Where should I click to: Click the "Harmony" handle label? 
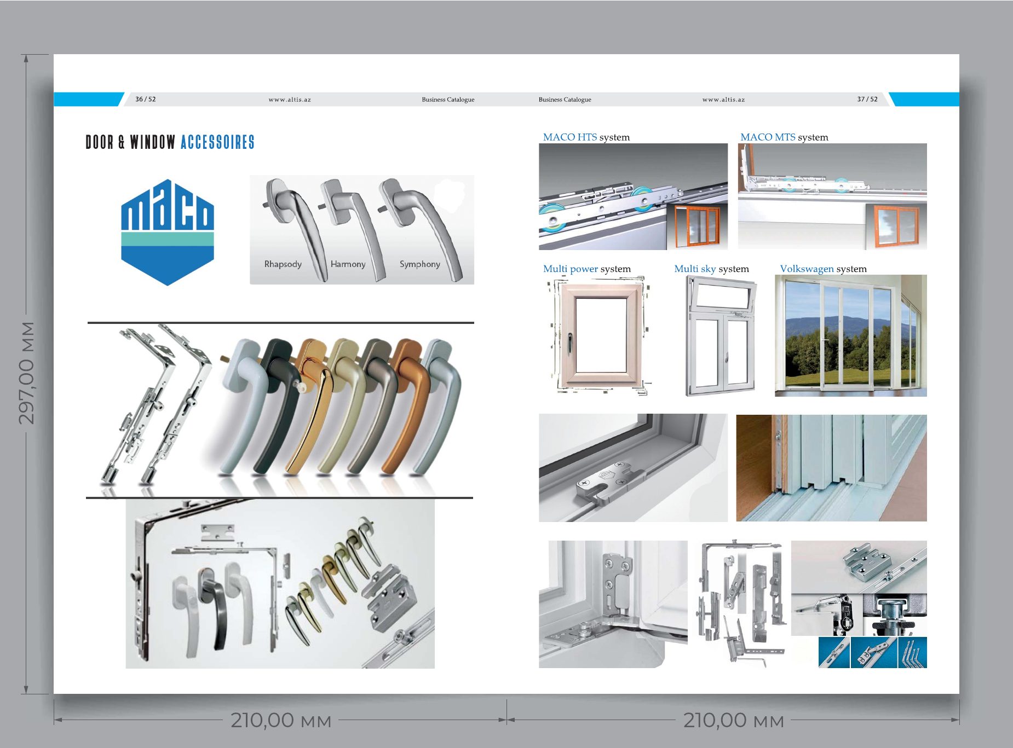pos(348,264)
